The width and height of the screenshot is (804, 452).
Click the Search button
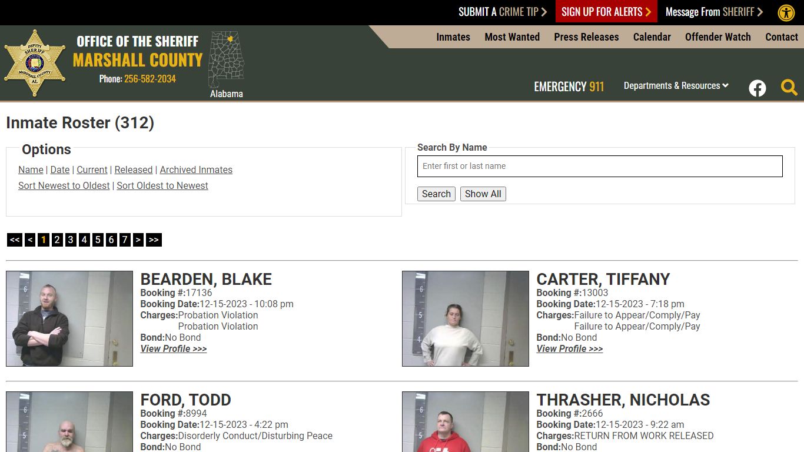(x=436, y=194)
